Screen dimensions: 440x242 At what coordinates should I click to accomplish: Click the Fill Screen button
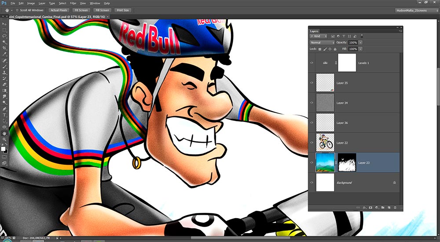coord(103,10)
